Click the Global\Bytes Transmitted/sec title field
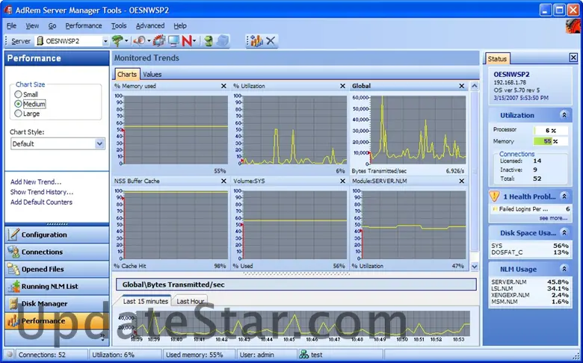This screenshot has width=583, height=363. [296, 285]
